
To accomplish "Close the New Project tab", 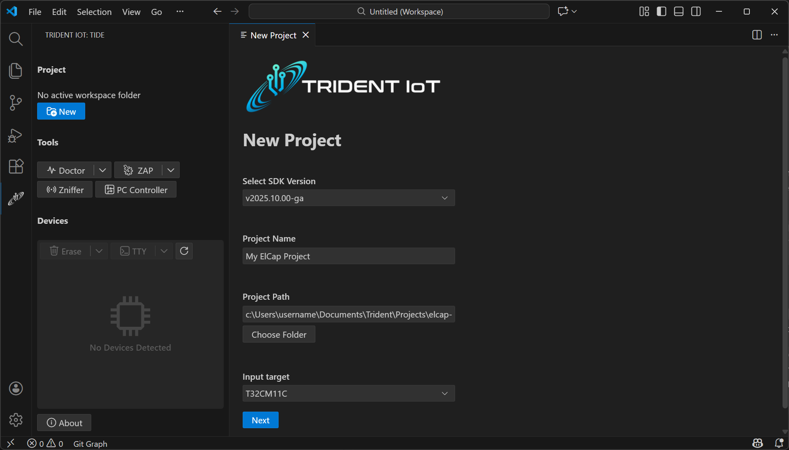I will (x=306, y=35).
